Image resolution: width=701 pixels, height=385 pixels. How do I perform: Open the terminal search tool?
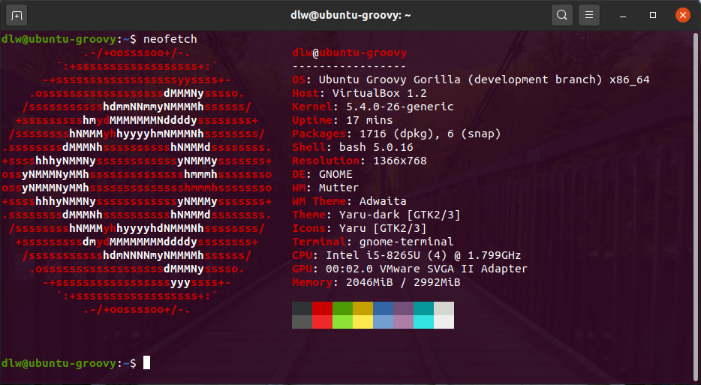point(562,15)
